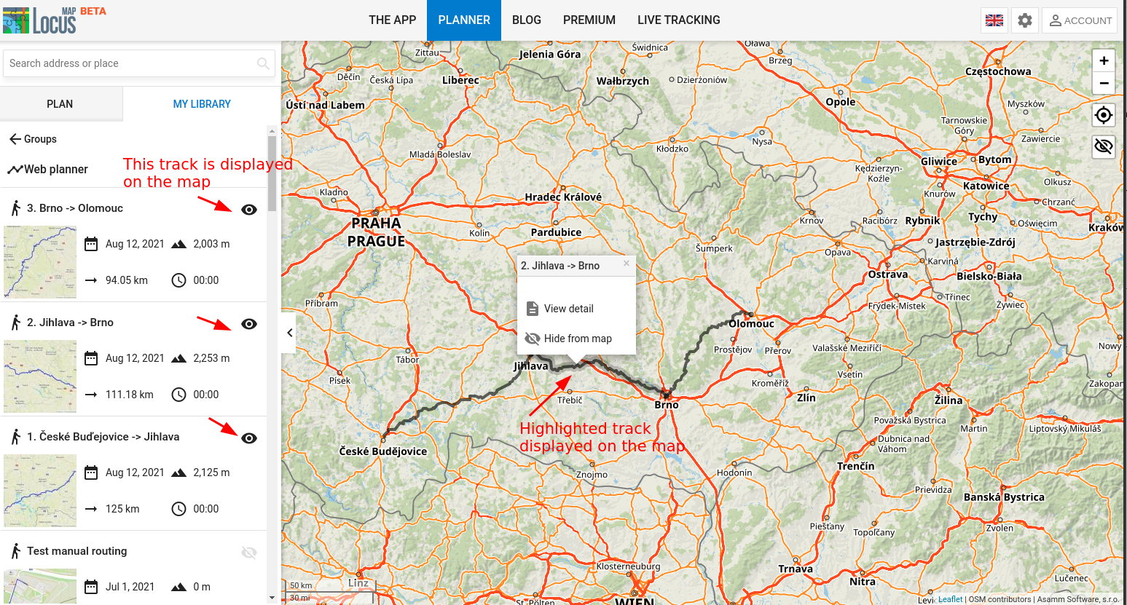
Task: Click the search magnifier icon
Action: coord(263,63)
